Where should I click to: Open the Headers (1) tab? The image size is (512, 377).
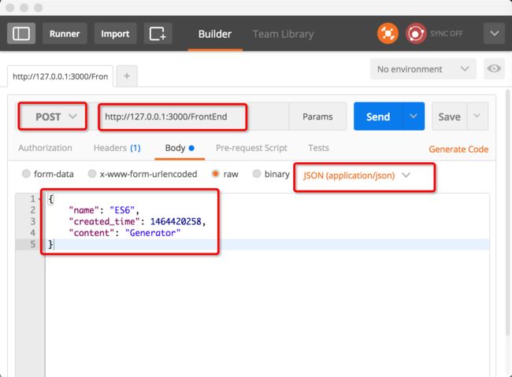coord(117,148)
